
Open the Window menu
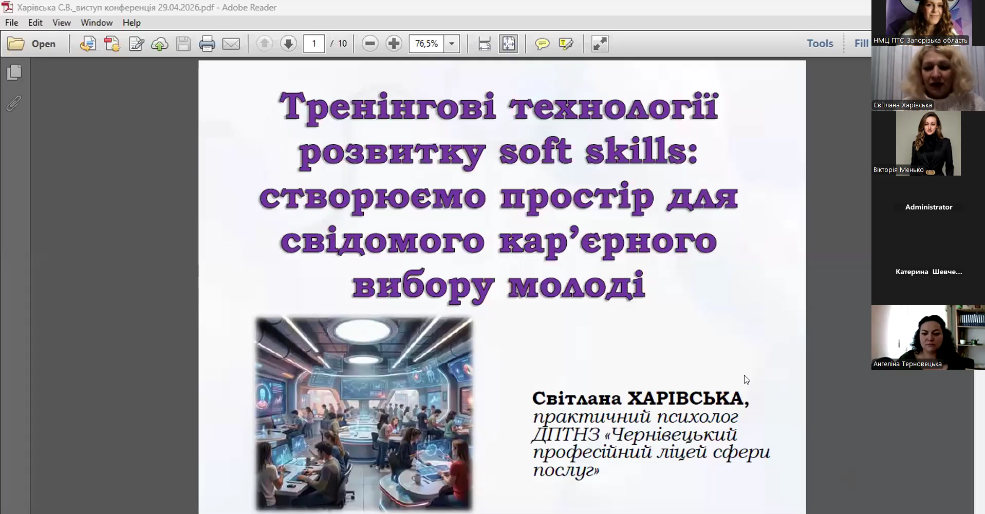pyautogui.click(x=96, y=23)
